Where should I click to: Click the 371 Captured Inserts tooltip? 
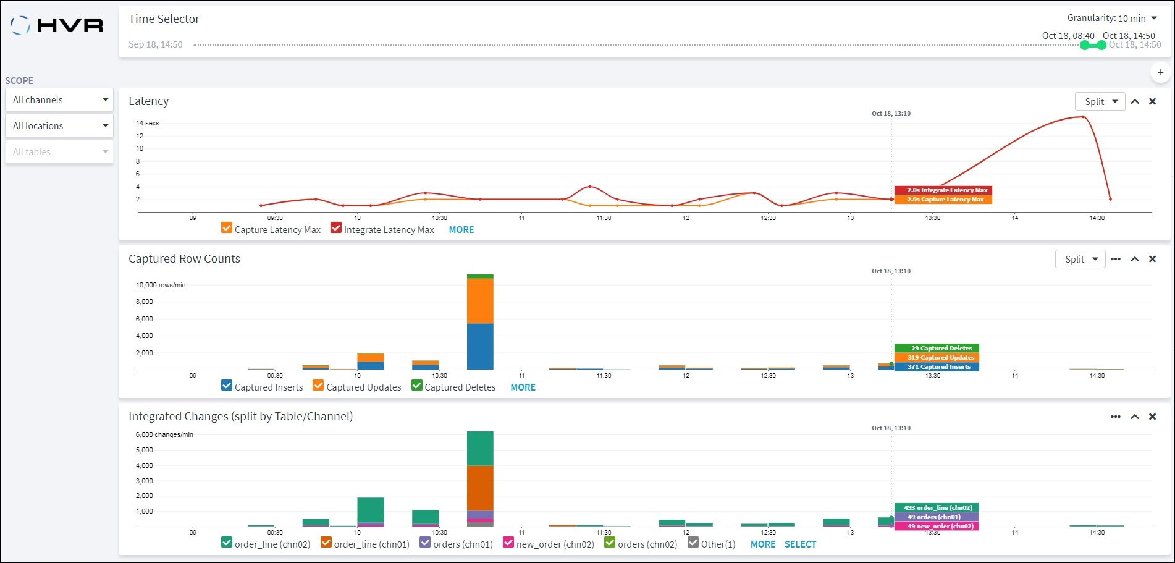point(937,366)
